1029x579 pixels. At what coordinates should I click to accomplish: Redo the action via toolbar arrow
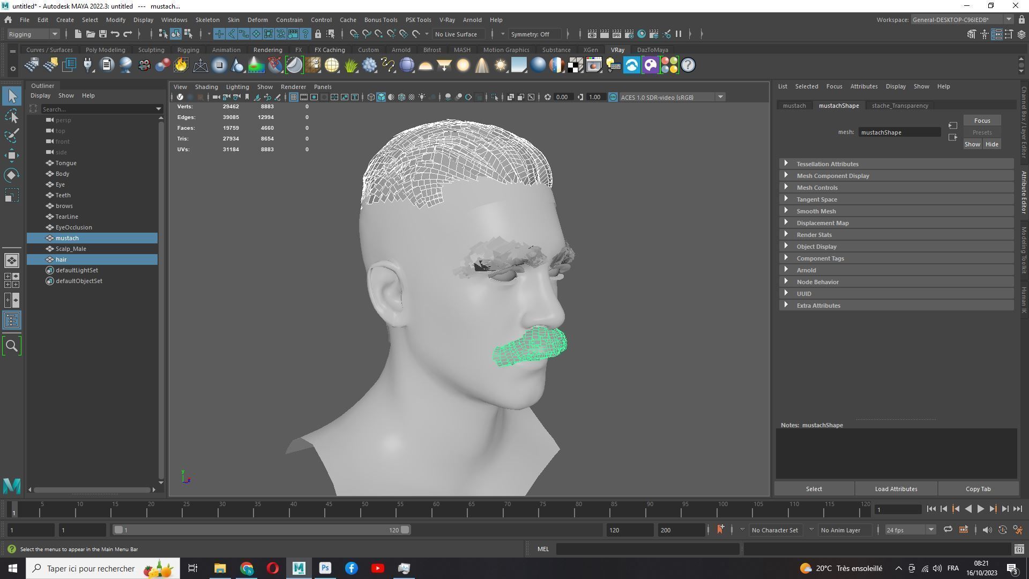(x=128, y=34)
